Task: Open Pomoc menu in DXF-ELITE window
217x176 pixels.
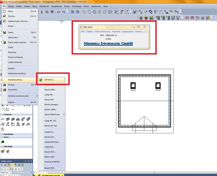Action: pos(139,32)
